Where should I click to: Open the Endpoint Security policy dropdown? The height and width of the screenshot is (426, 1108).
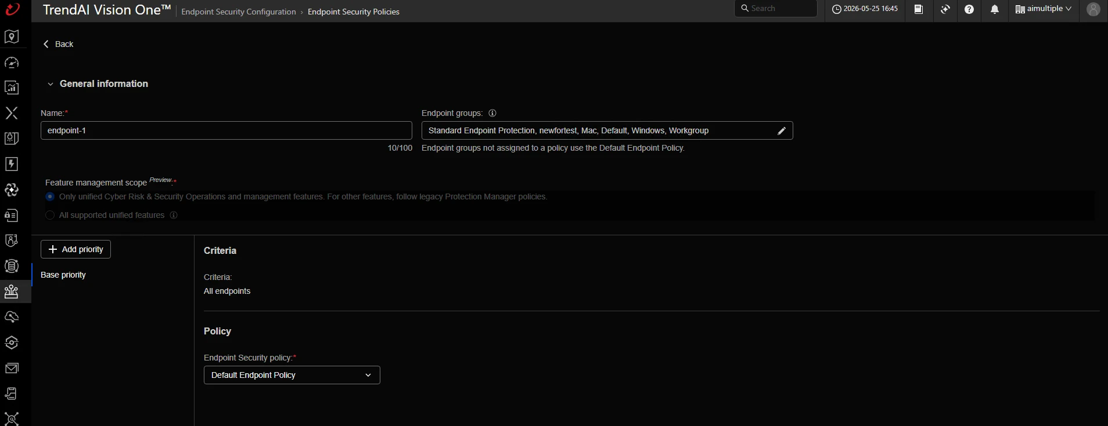(x=292, y=375)
